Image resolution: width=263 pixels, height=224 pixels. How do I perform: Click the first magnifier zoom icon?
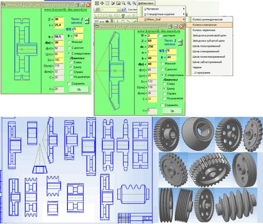point(124,3)
